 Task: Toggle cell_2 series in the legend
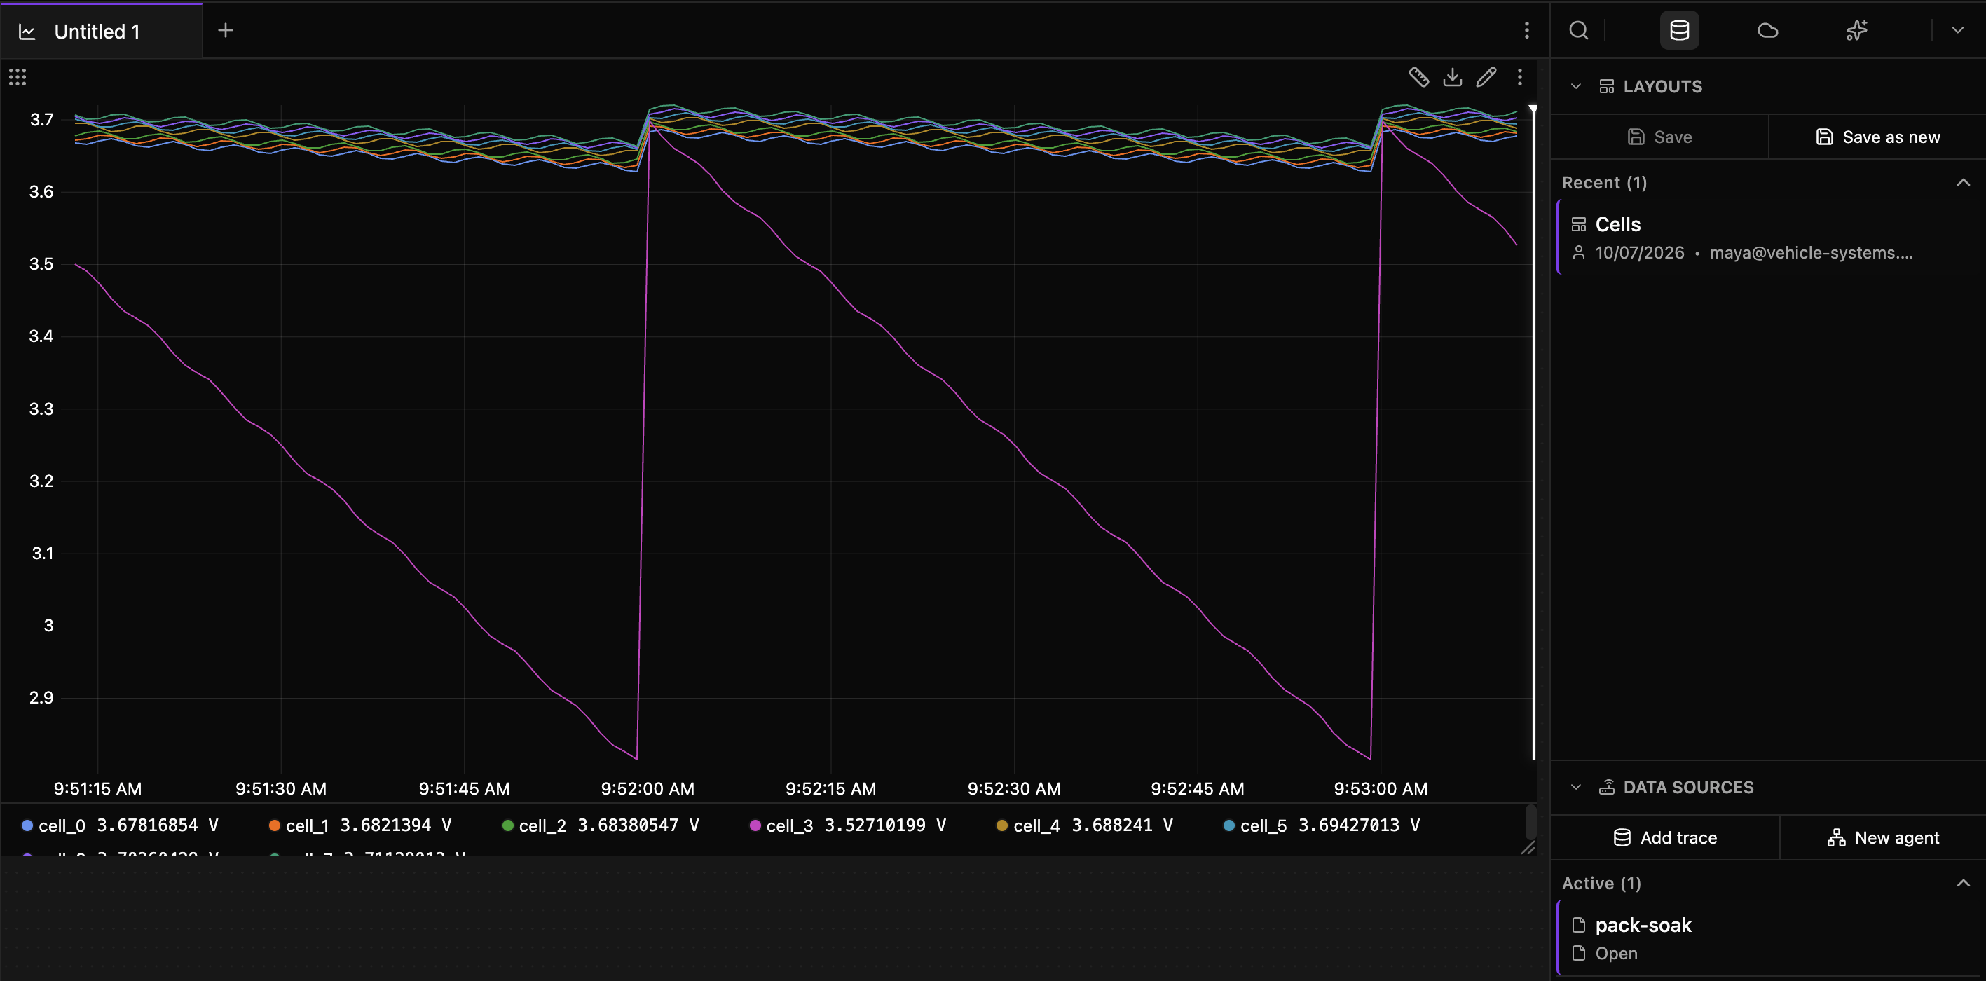pyautogui.click(x=600, y=825)
